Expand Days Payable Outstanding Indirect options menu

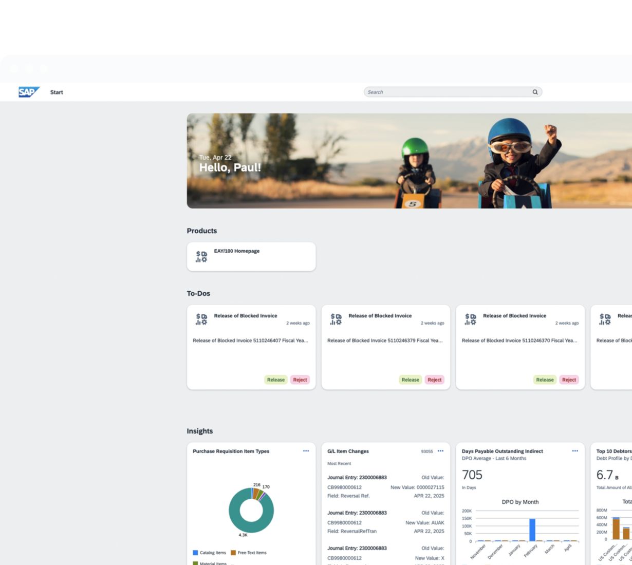(575, 451)
